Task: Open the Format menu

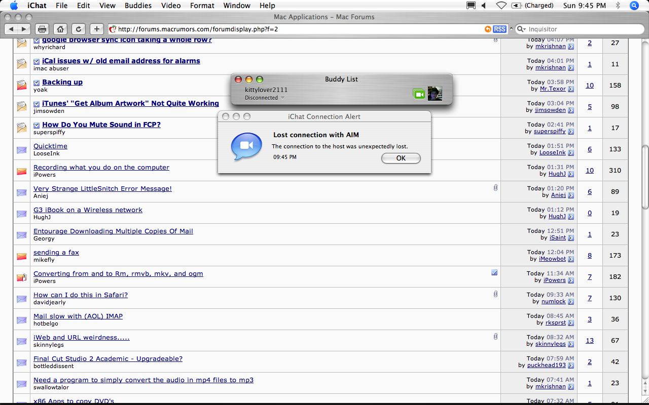Action: pyautogui.click(x=202, y=6)
